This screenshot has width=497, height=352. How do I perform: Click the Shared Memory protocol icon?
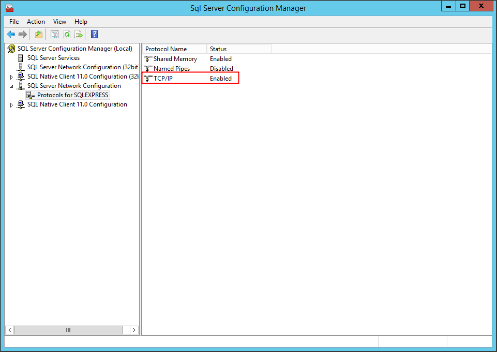[x=148, y=59]
